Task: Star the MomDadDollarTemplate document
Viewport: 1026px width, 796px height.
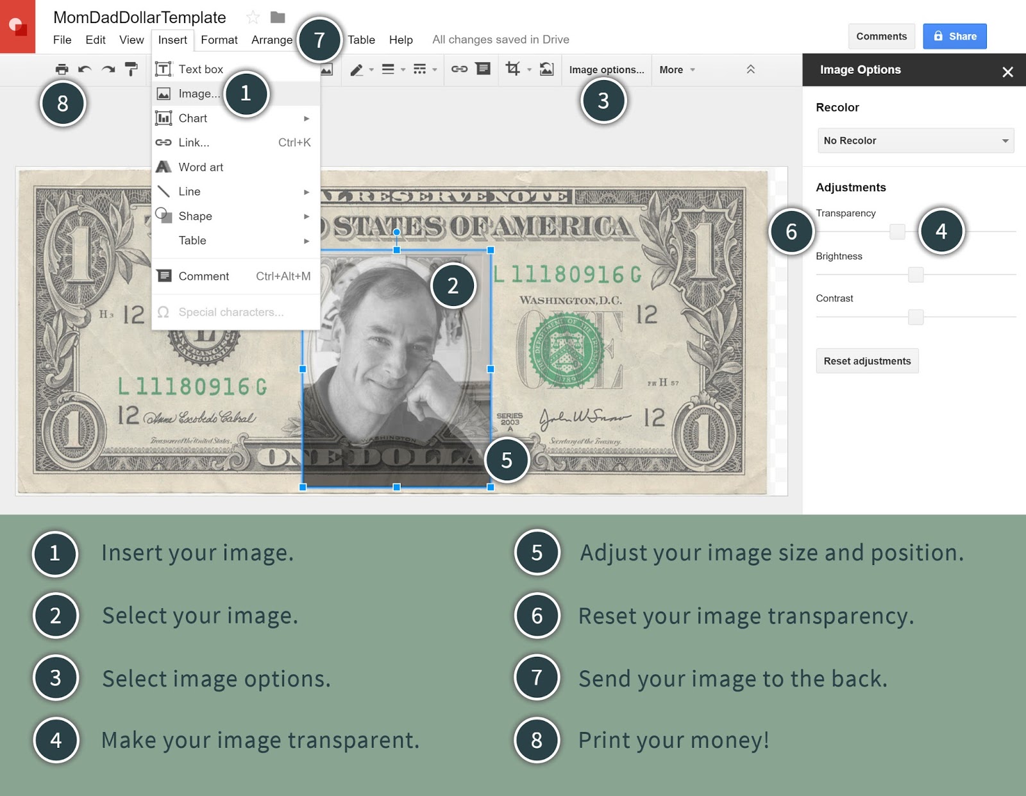Action: pyautogui.click(x=253, y=17)
